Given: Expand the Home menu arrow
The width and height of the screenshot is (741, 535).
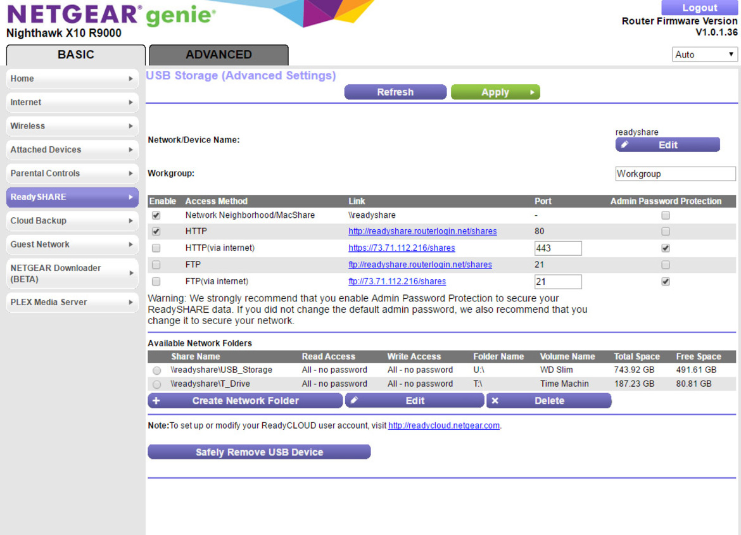Looking at the screenshot, I should pyautogui.click(x=131, y=79).
